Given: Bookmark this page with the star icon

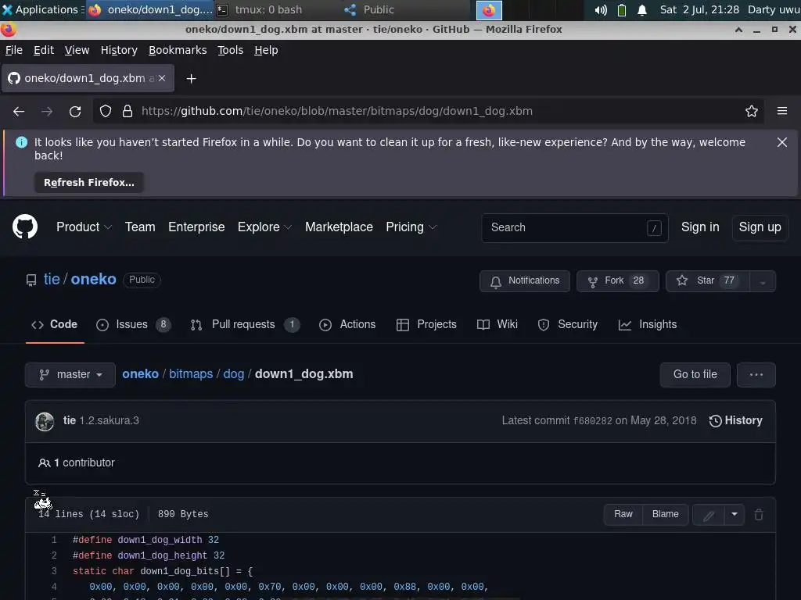Looking at the screenshot, I should pos(751,111).
